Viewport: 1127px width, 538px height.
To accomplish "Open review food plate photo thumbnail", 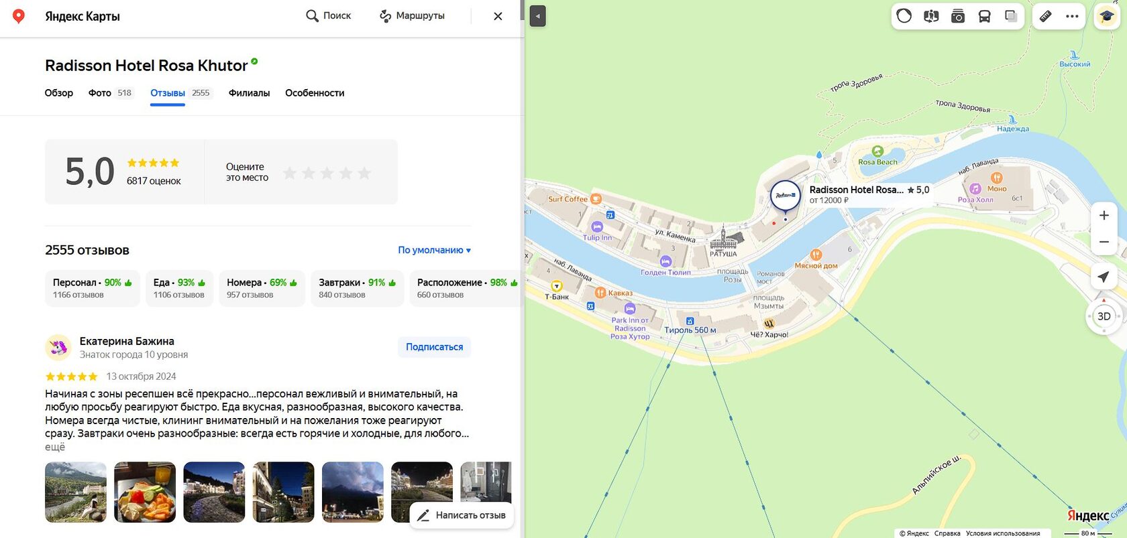I will click(x=145, y=492).
